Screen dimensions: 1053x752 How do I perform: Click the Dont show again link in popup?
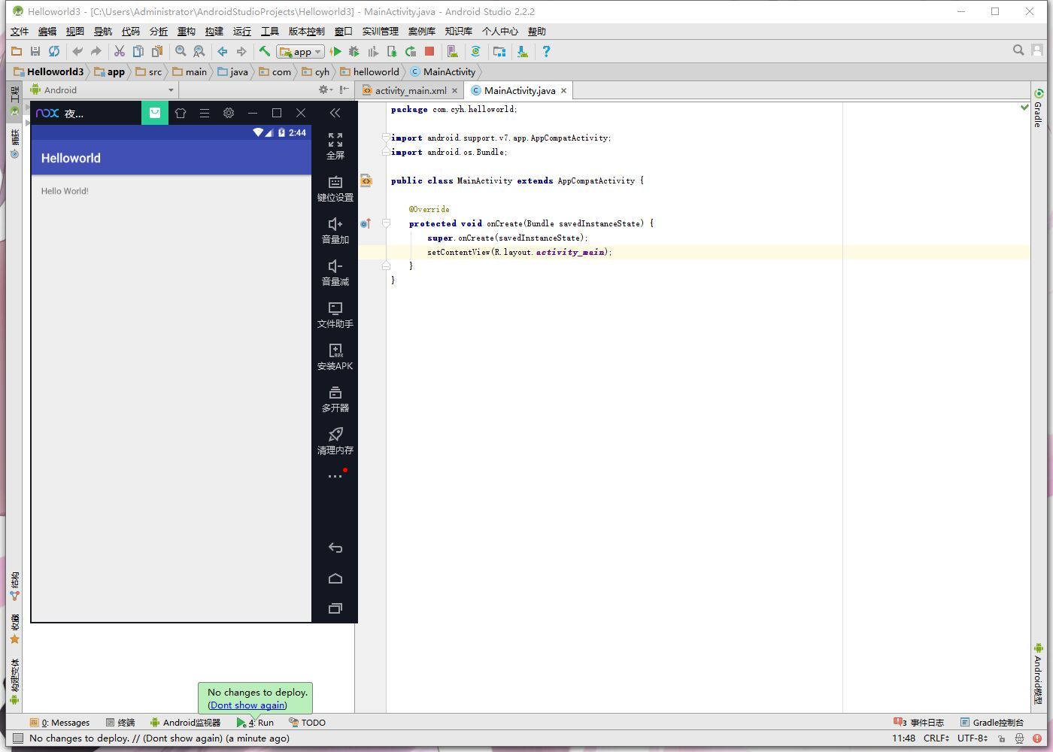click(248, 705)
